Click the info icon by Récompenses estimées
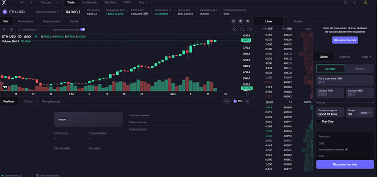 point(347,150)
